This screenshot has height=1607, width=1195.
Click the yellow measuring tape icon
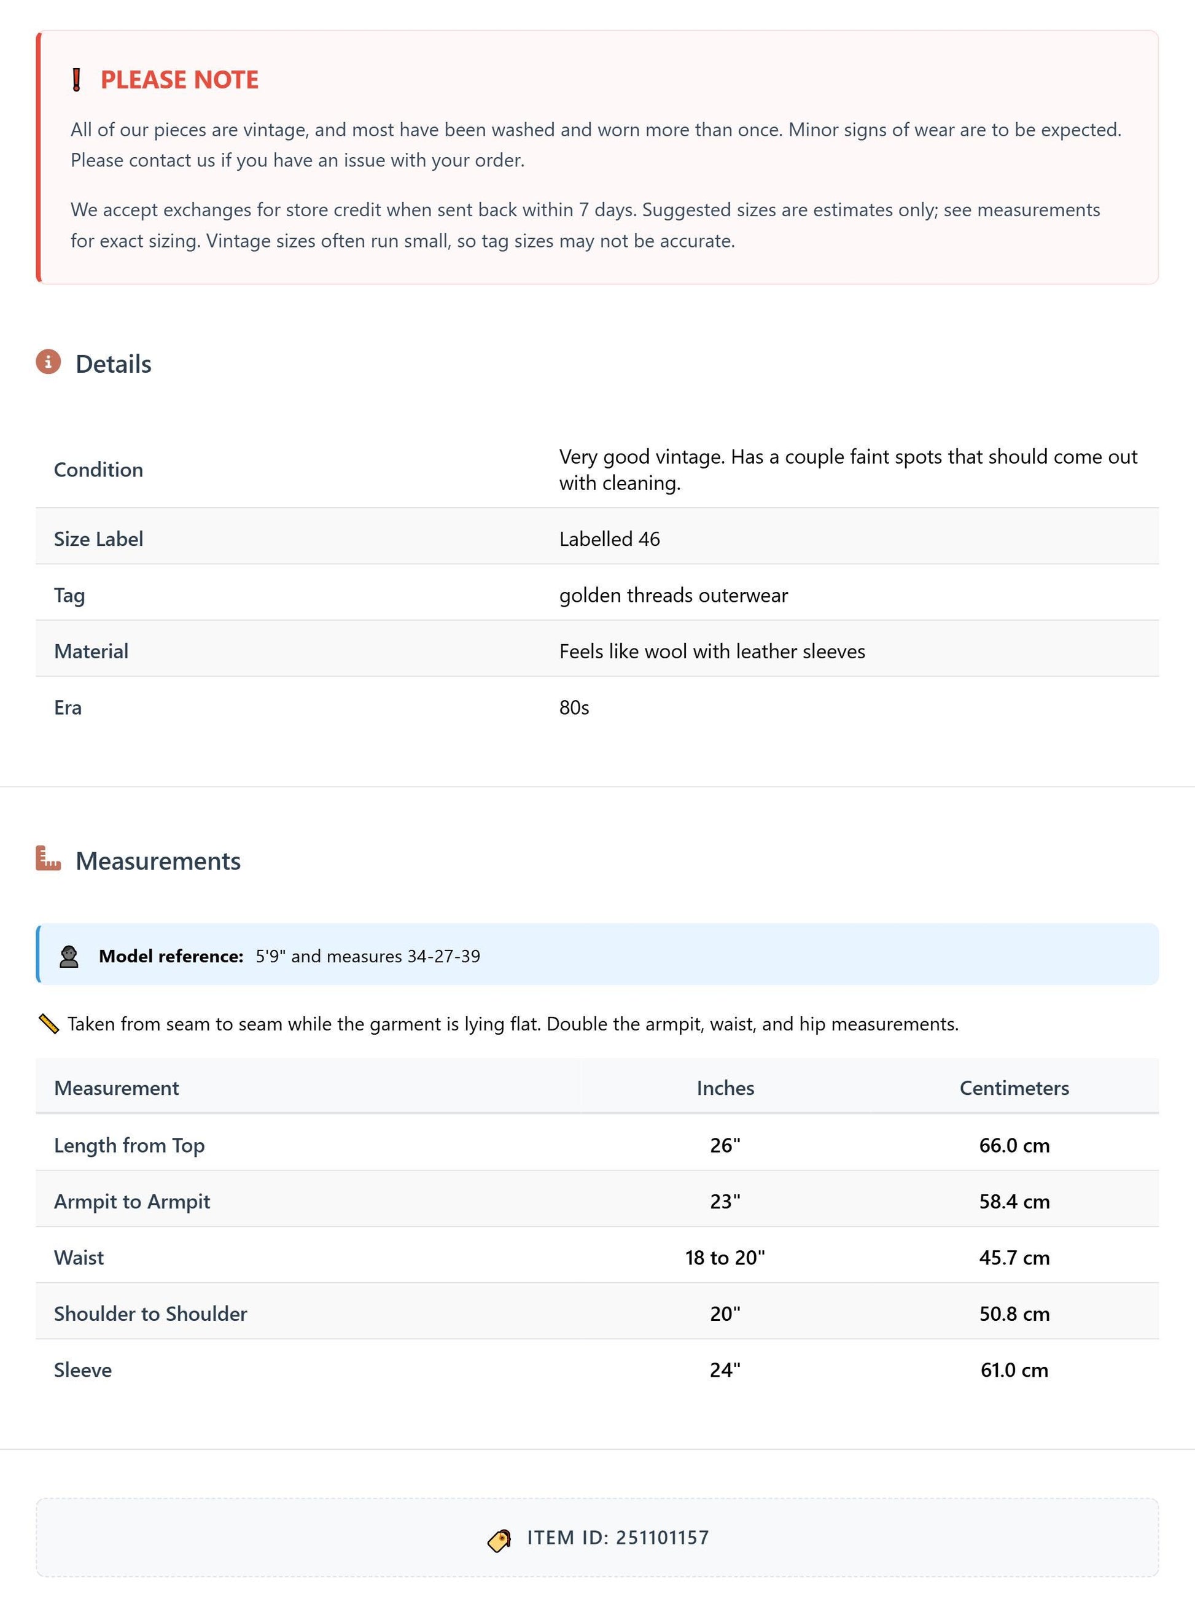(49, 1024)
